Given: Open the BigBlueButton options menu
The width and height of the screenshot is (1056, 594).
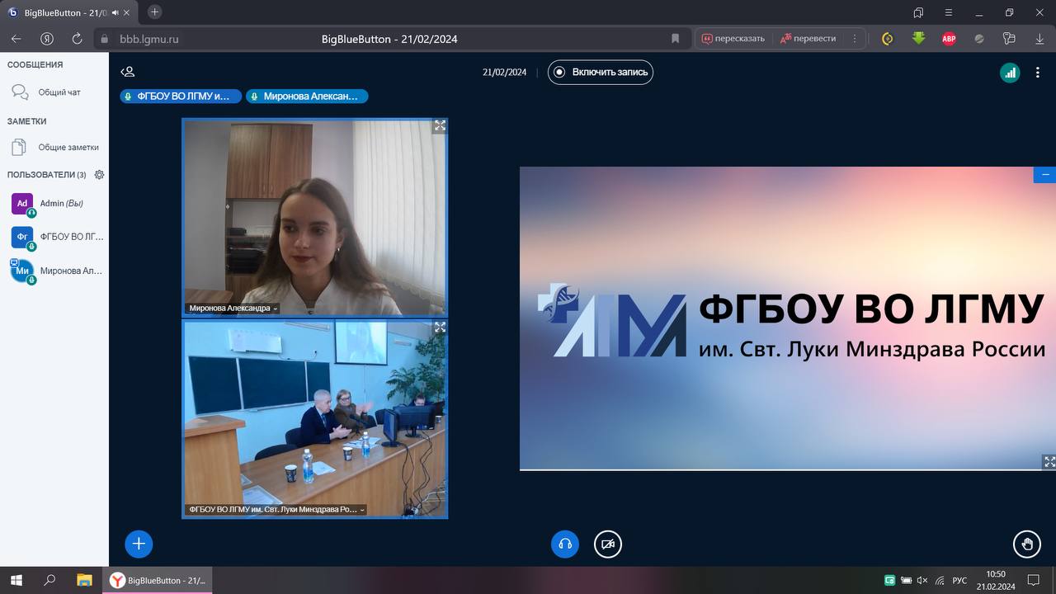Looking at the screenshot, I should pyautogui.click(x=1037, y=73).
